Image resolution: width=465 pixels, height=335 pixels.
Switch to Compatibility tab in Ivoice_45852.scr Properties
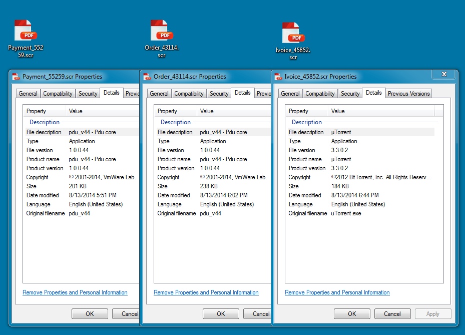tap(320, 94)
